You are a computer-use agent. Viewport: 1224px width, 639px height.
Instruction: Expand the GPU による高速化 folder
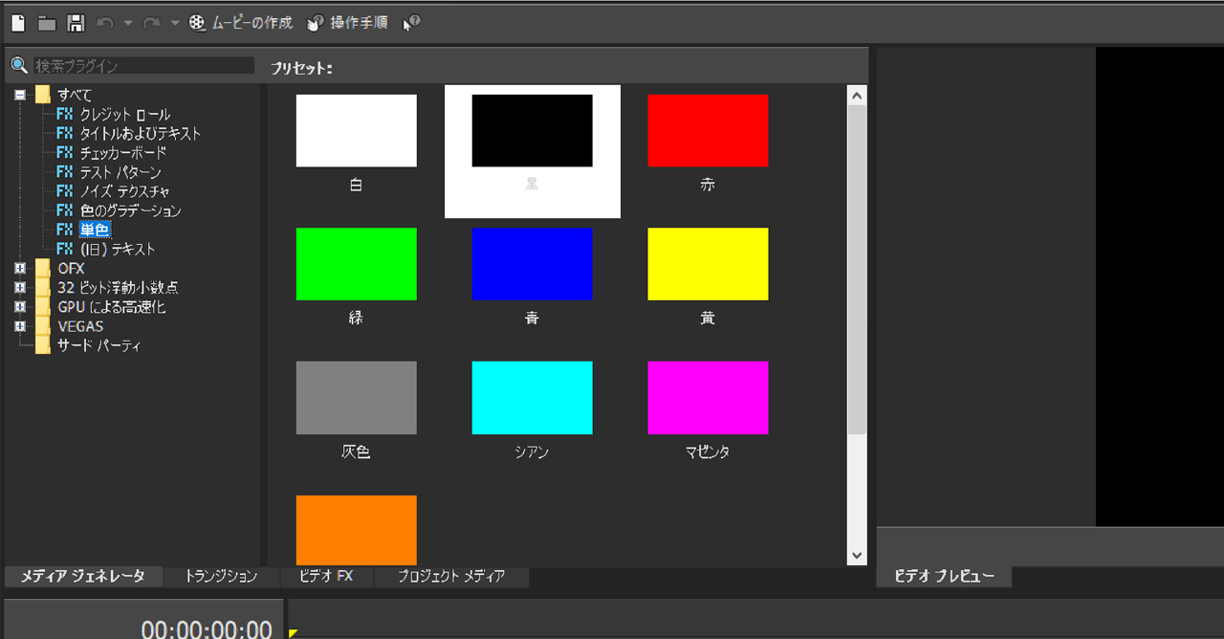point(20,307)
